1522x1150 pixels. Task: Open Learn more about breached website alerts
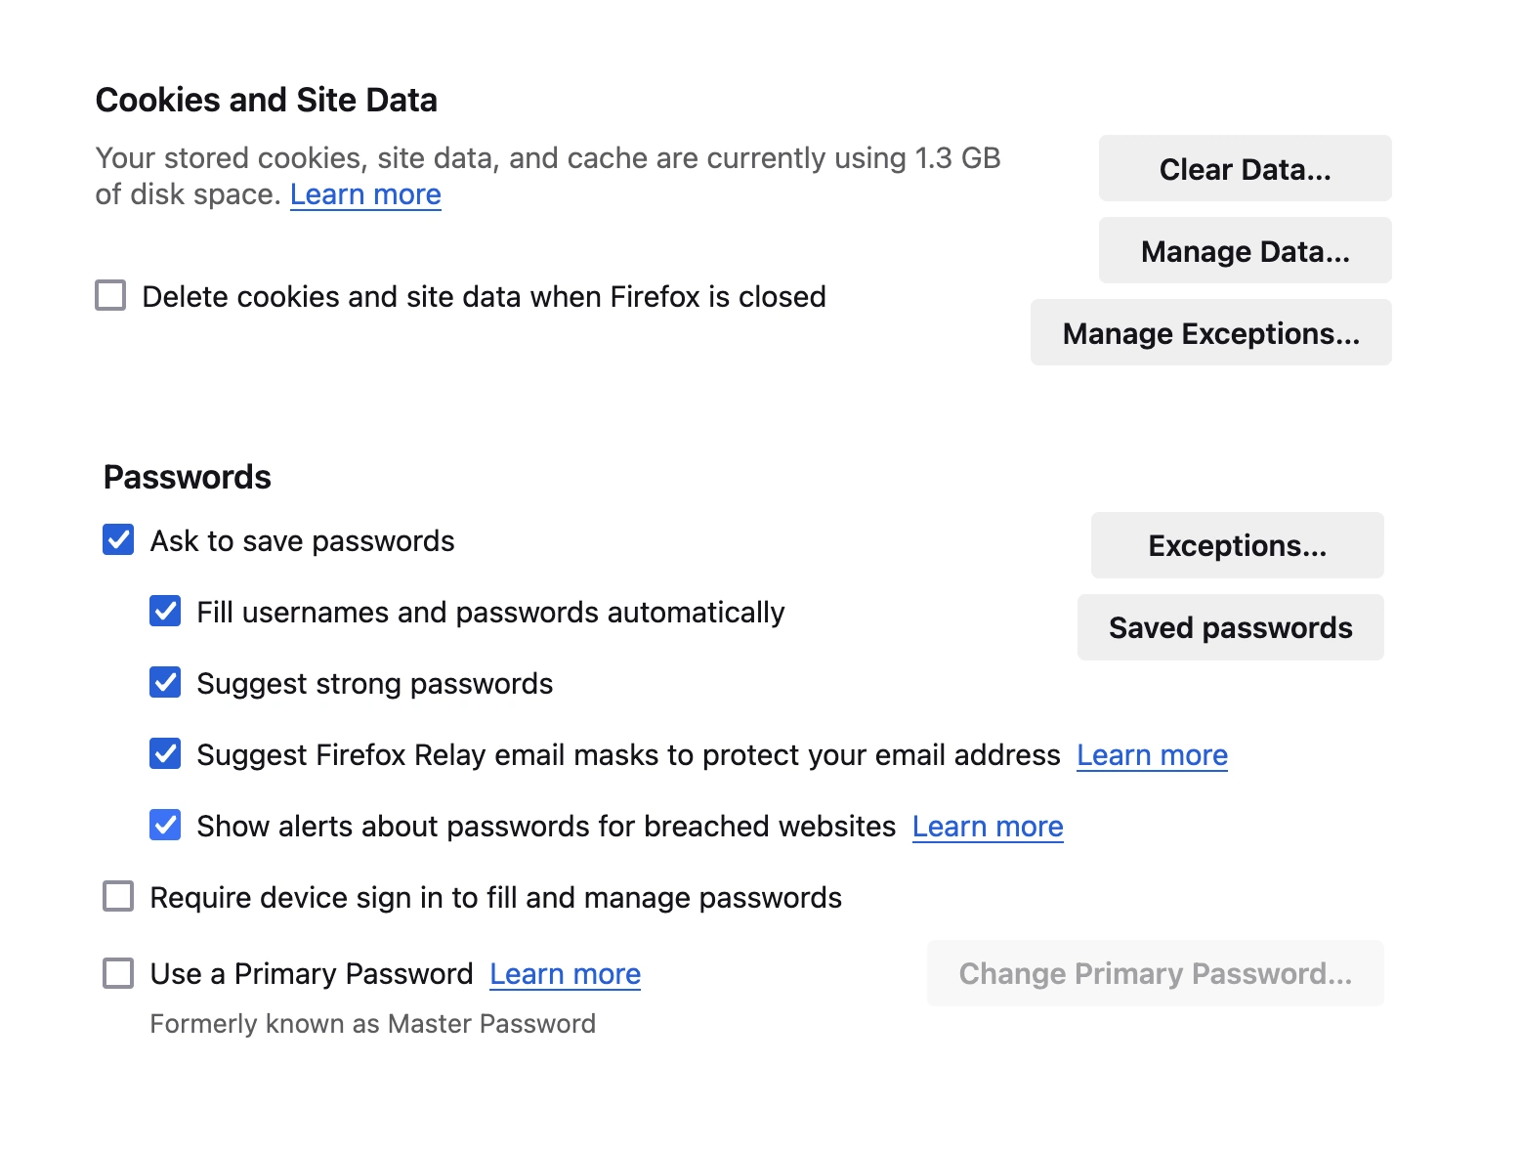987,826
